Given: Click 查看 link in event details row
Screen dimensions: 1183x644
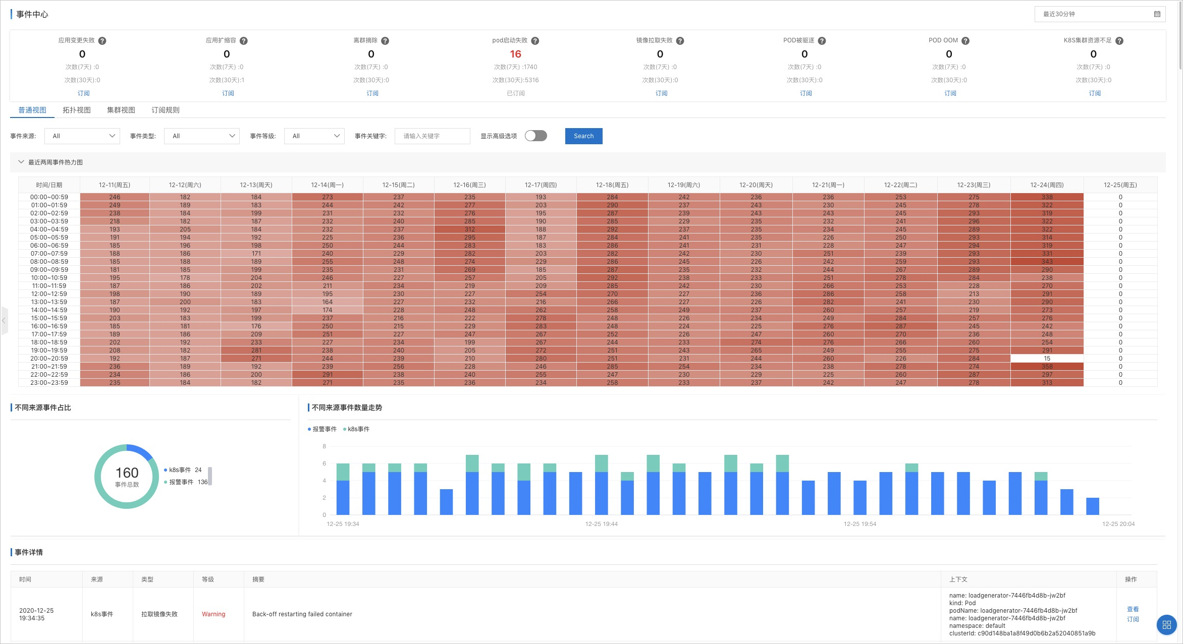Looking at the screenshot, I should pos(1133,609).
